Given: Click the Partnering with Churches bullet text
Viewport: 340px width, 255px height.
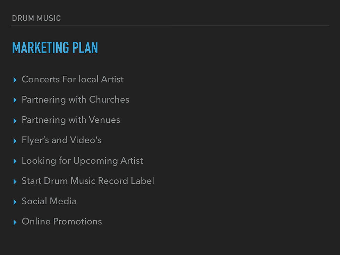Looking at the screenshot, I should [x=75, y=100].
